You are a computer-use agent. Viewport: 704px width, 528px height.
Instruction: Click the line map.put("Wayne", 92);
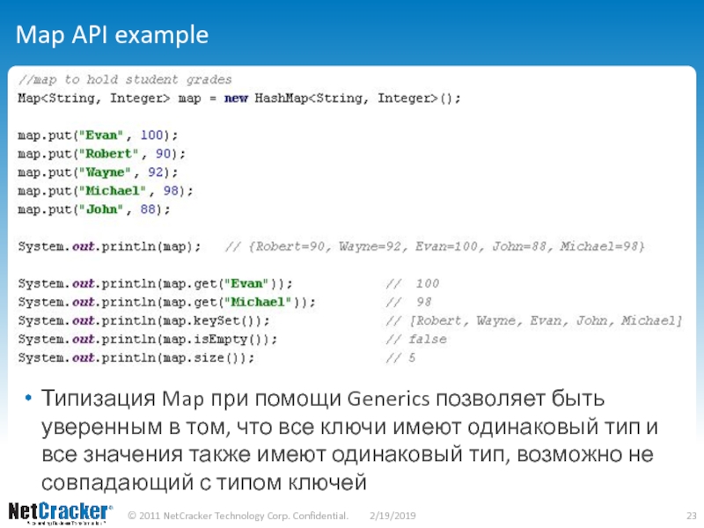tap(98, 172)
